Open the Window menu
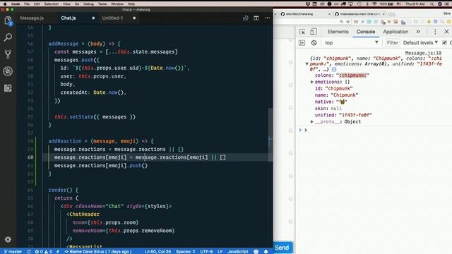452x254 pixels. pos(117,4)
